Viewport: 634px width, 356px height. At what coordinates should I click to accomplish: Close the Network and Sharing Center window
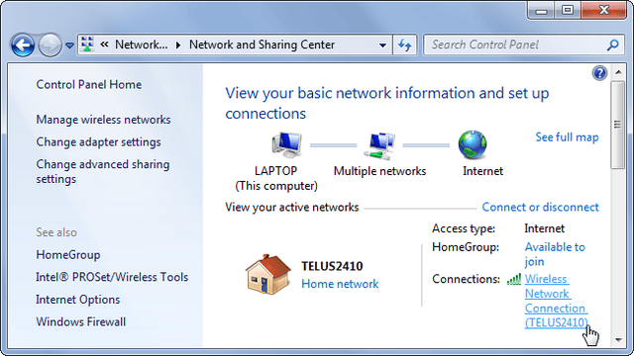(604, 10)
